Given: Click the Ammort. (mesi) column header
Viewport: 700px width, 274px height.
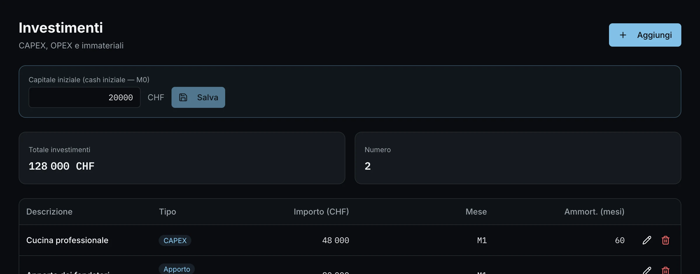Looking at the screenshot, I should coord(594,212).
